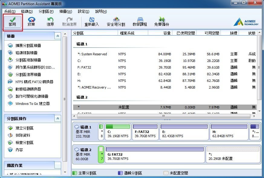
Task: Sort by 容量 column header
Action: coord(160,33)
